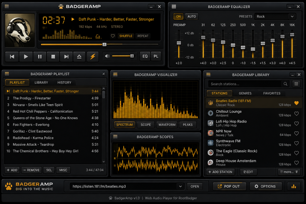Open the Scopes window hamburger menu
The image size is (306, 204).
[115, 136]
